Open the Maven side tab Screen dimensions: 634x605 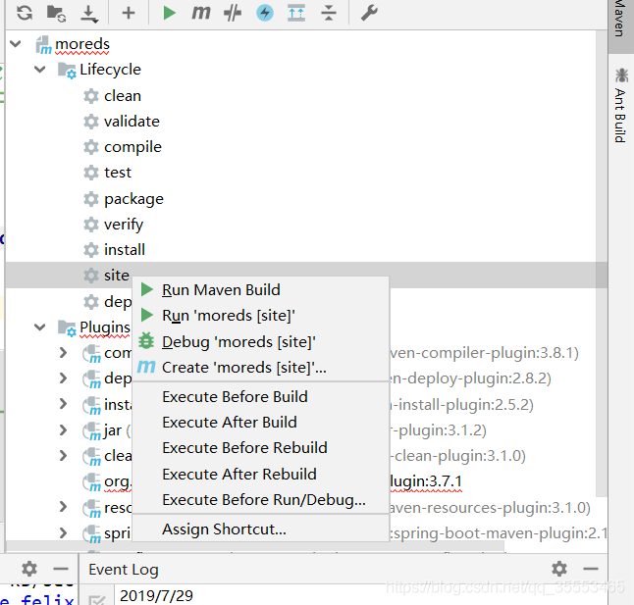(x=620, y=25)
